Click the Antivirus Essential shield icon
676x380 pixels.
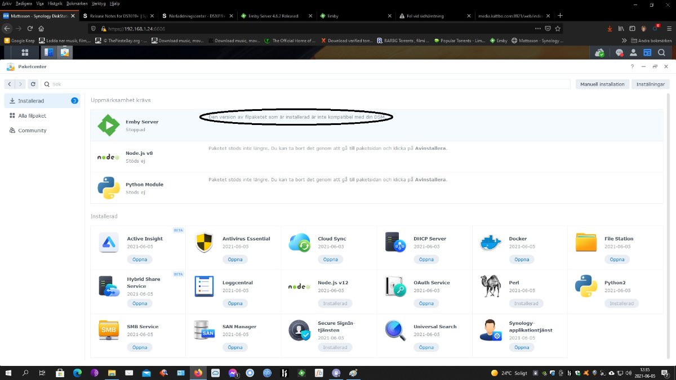pos(204,243)
